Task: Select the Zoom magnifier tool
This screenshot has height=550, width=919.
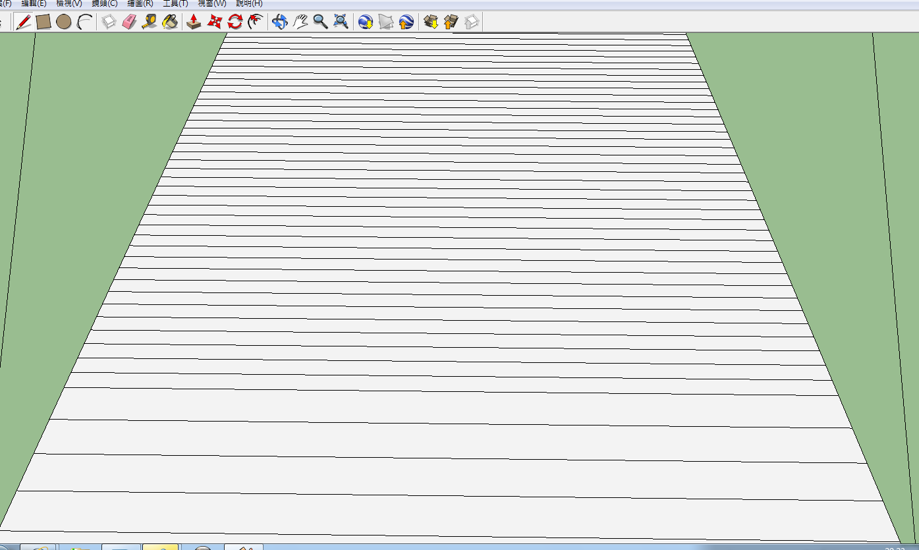Action: 320,22
